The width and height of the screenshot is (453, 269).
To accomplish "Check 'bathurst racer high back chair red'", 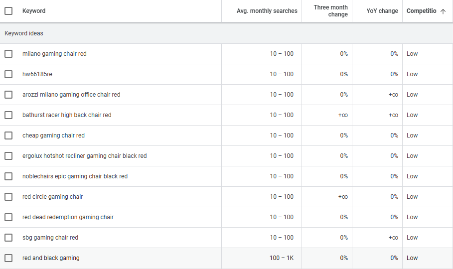I will [x=8, y=115].
